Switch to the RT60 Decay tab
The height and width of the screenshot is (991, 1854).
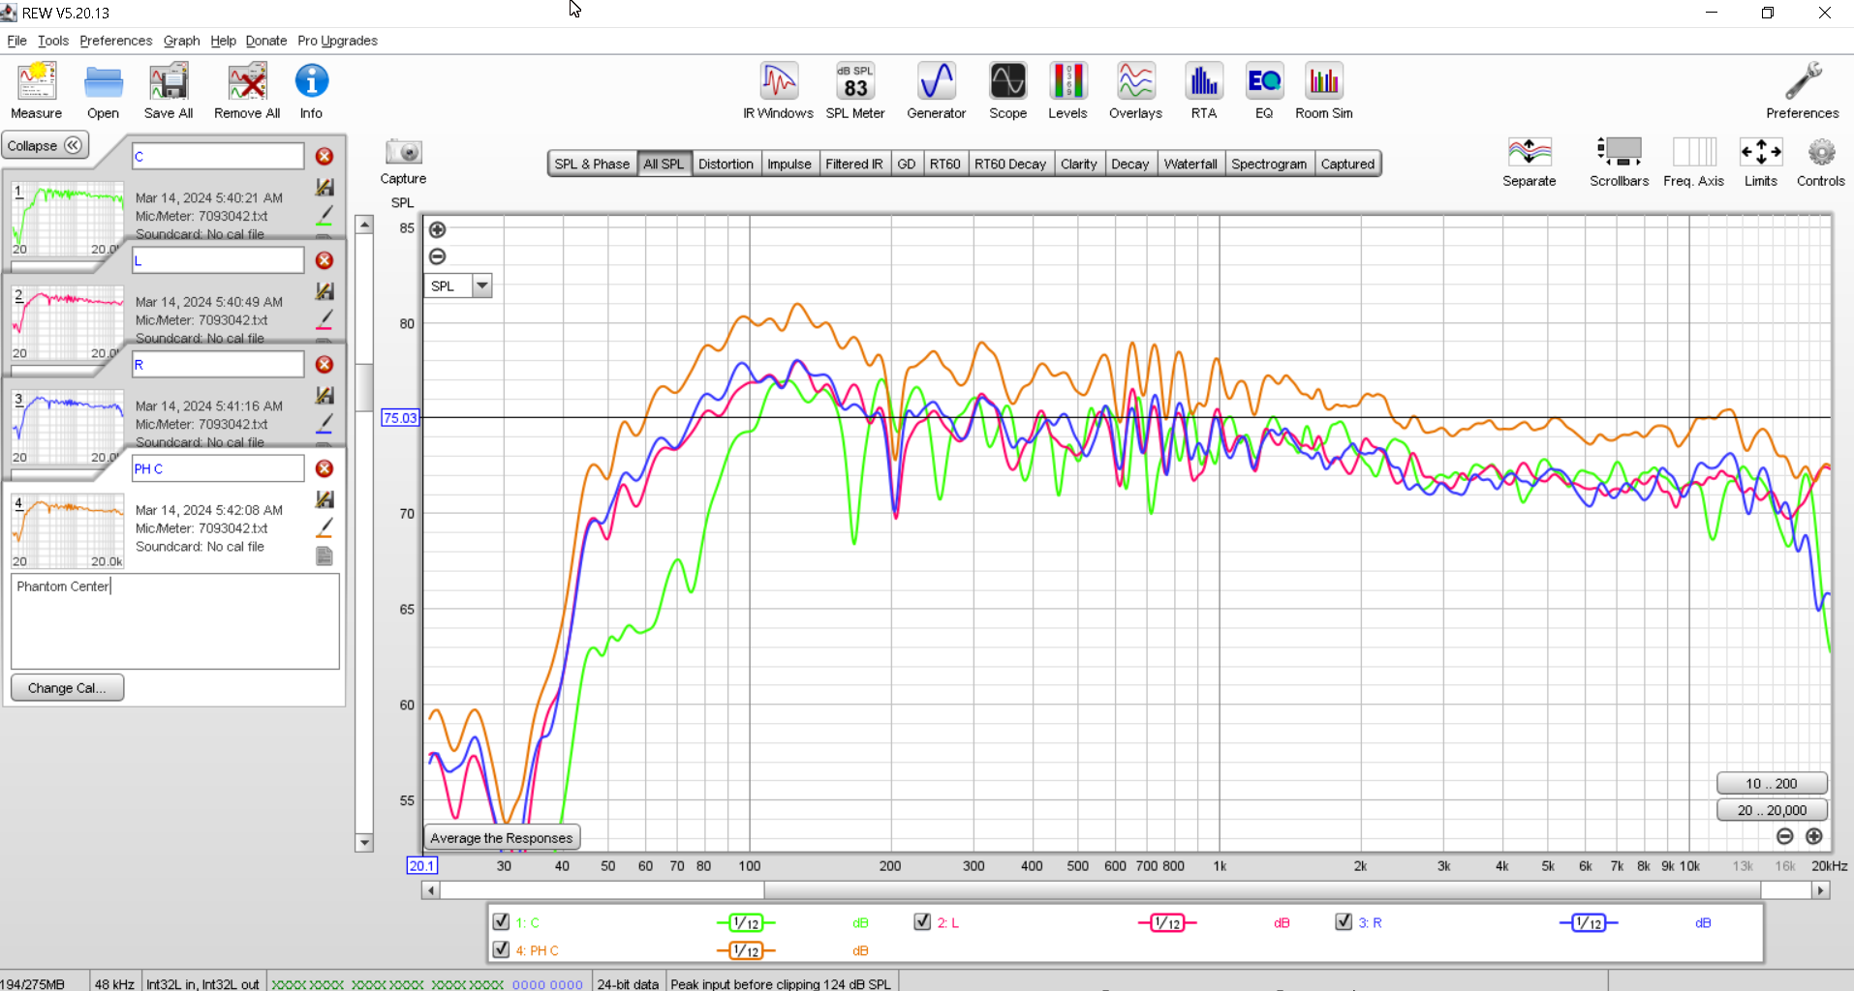pyautogui.click(x=1010, y=164)
